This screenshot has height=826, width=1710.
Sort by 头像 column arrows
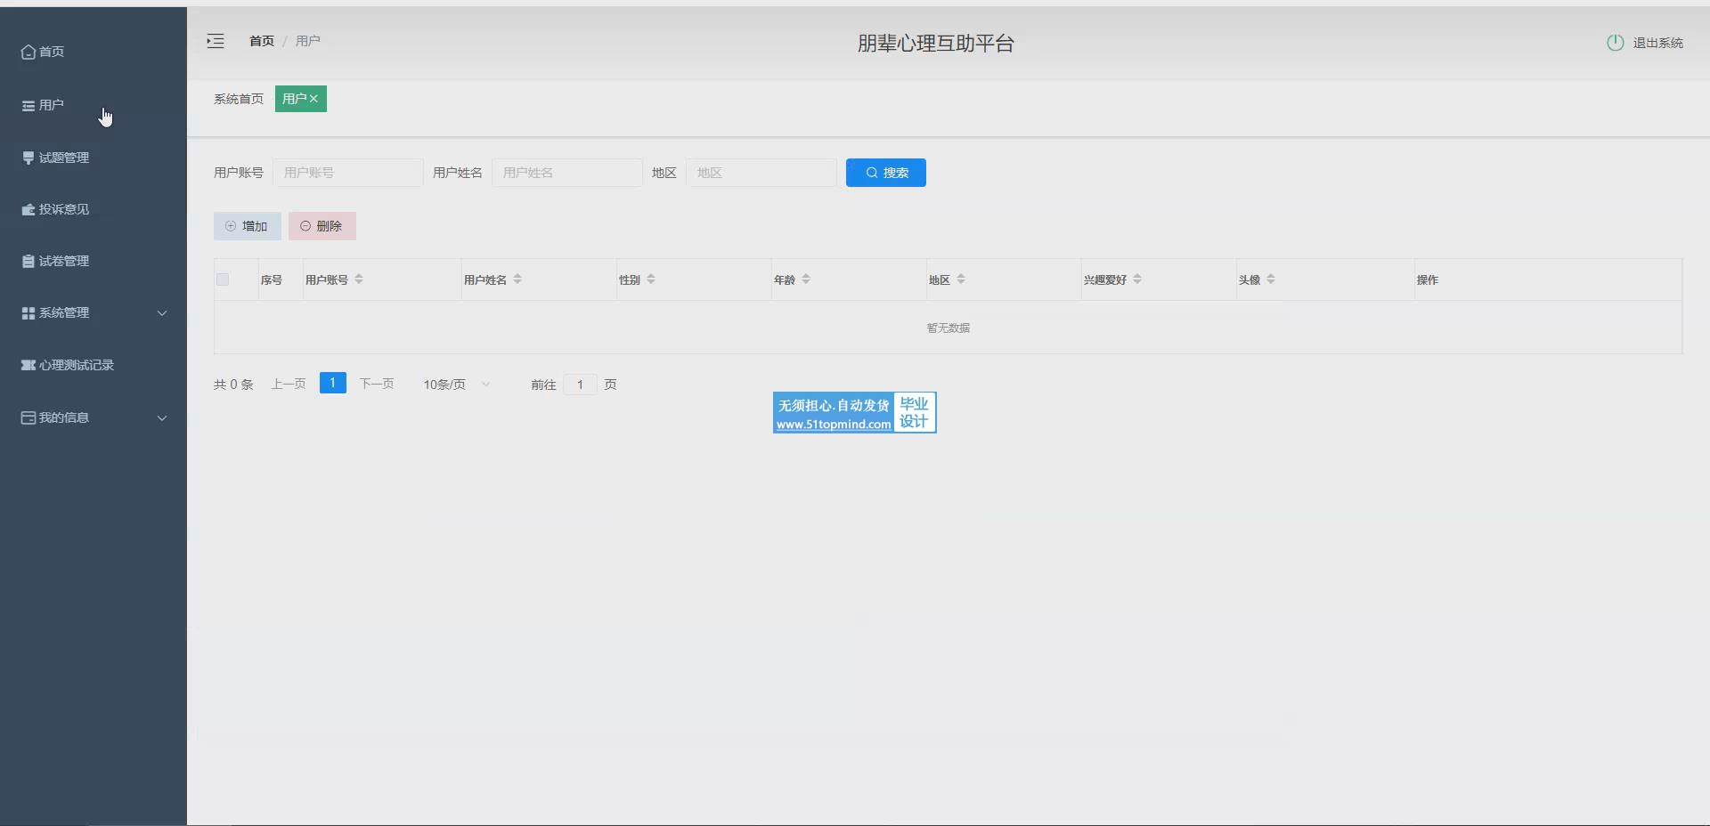coord(1271,279)
